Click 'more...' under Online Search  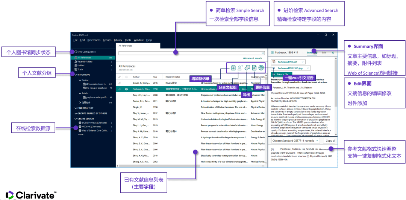tap(81, 134)
